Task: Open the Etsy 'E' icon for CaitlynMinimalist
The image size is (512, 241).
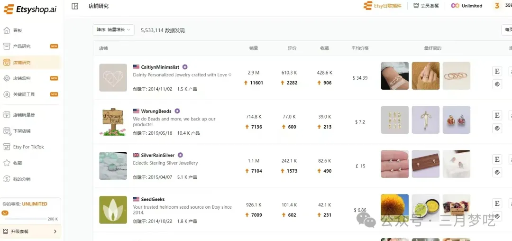Action: click(497, 71)
